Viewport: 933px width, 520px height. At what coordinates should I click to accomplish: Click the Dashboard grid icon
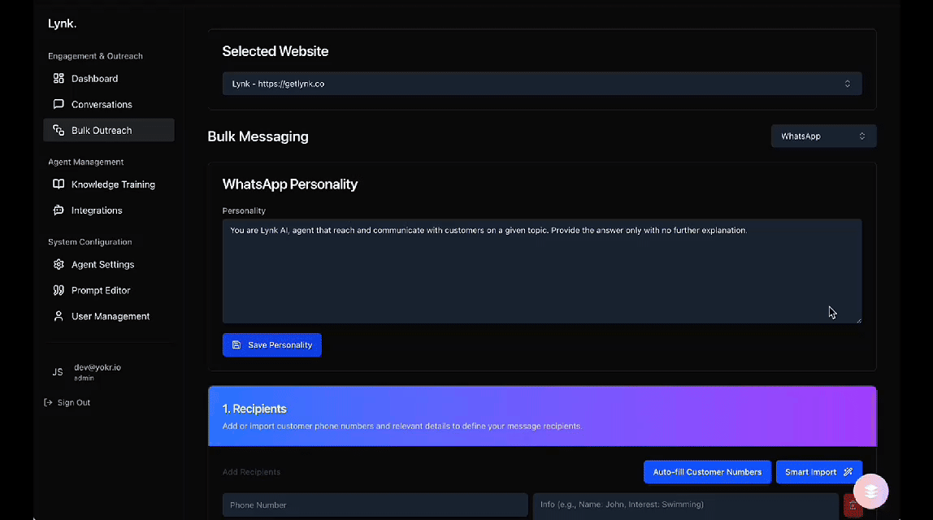tap(59, 79)
